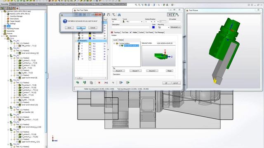264x148 pixels.
Task: Click No in the save confirmation dialog
Action: (x=81, y=28)
